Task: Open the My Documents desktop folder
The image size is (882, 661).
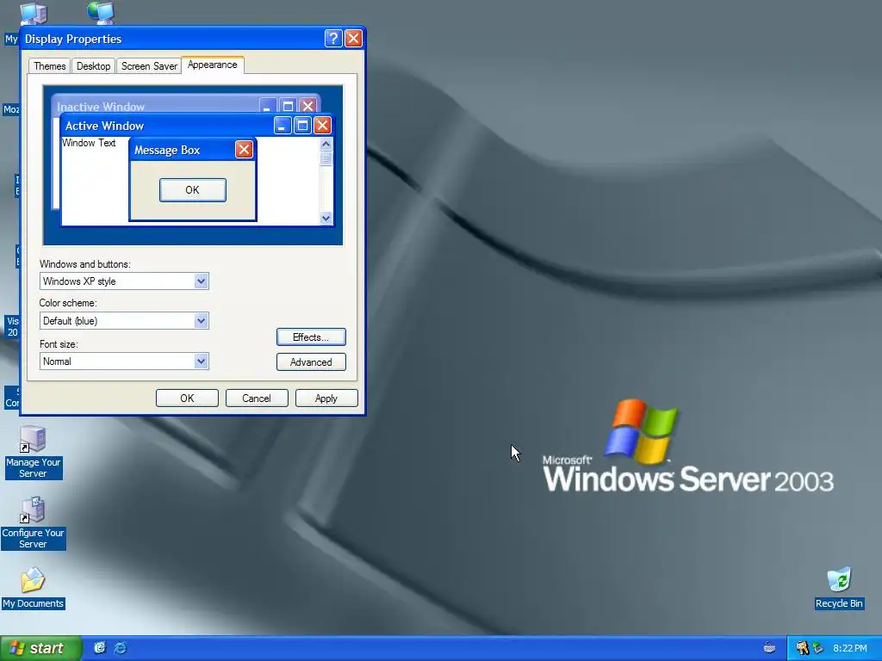Action: tap(33, 589)
